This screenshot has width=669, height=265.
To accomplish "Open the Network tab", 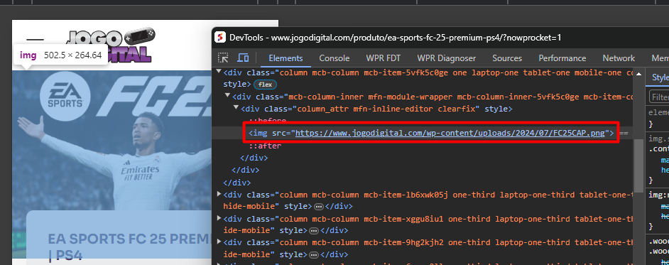I will pyautogui.click(x=619, y=58).
